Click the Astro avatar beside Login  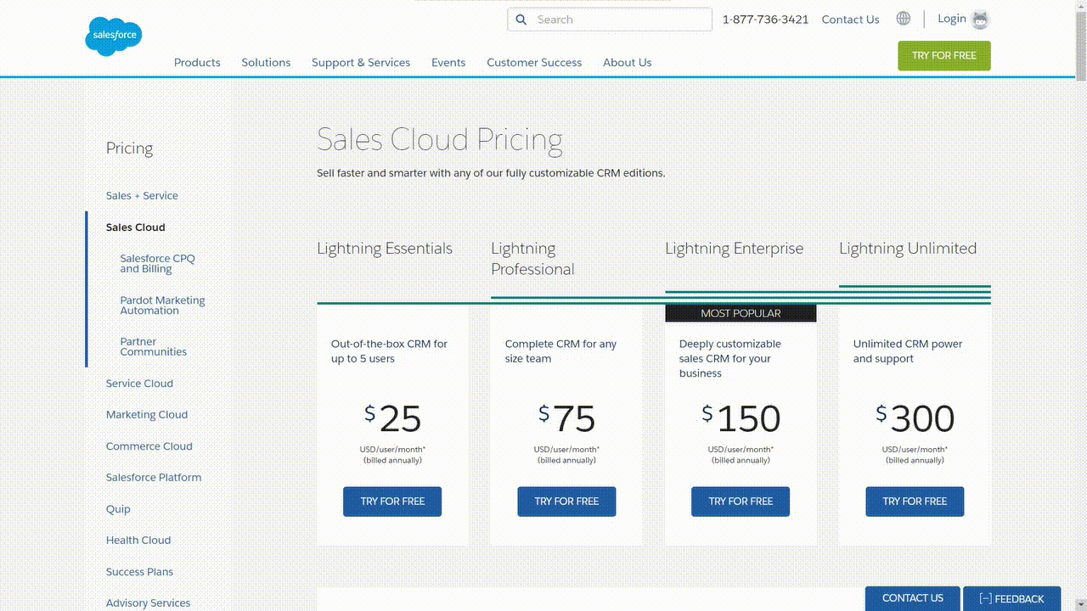pyautogui.click(x=980, y=19)
